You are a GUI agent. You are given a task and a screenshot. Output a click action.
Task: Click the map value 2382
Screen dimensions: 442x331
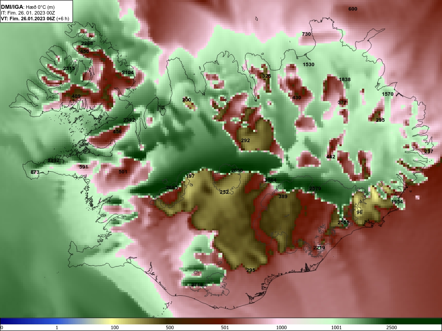pyautogui.click(x=129, y=120)
